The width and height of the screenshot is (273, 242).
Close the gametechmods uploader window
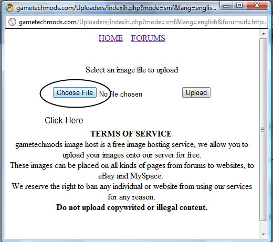257,6
